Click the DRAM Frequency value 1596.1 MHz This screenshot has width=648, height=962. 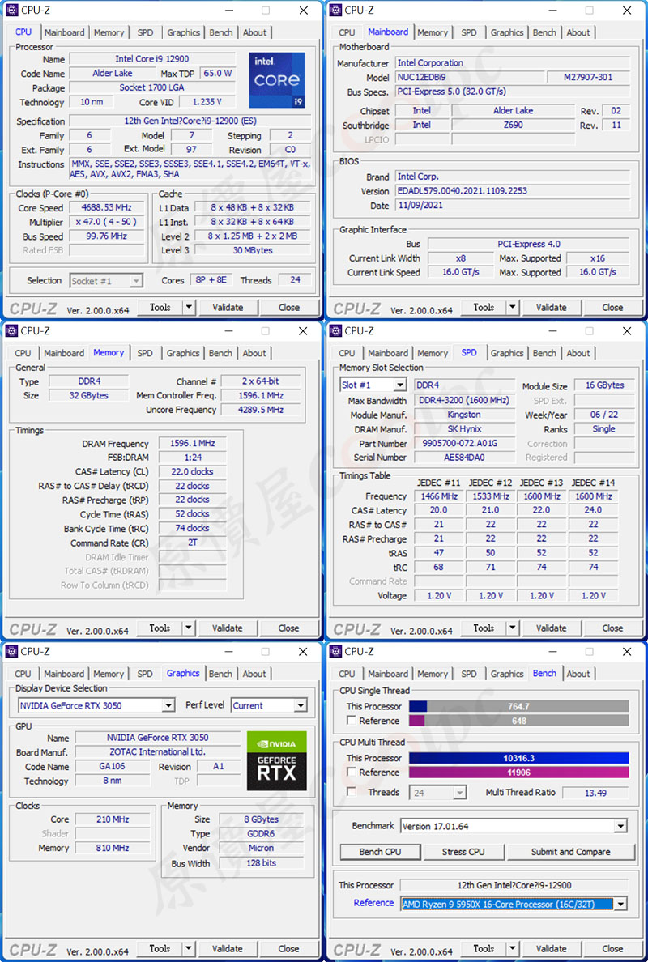coord(193,443)
